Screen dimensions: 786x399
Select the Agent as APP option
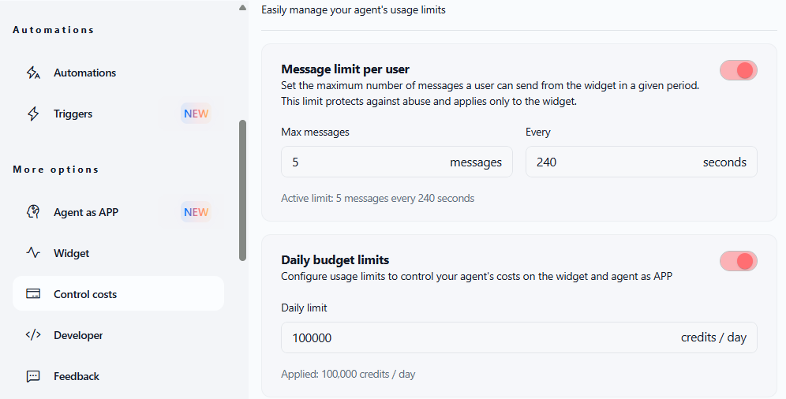(86, 212)
